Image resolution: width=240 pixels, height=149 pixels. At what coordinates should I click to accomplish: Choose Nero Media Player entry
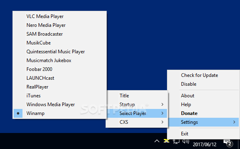click(59, 25)
